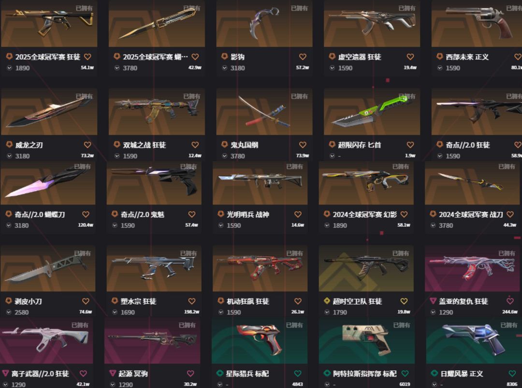The height and width of the screenshot is (388, 522).
Task: Click the green tier icon beside 阿特拉斯指挥部 标配
Action: (327, 374)
